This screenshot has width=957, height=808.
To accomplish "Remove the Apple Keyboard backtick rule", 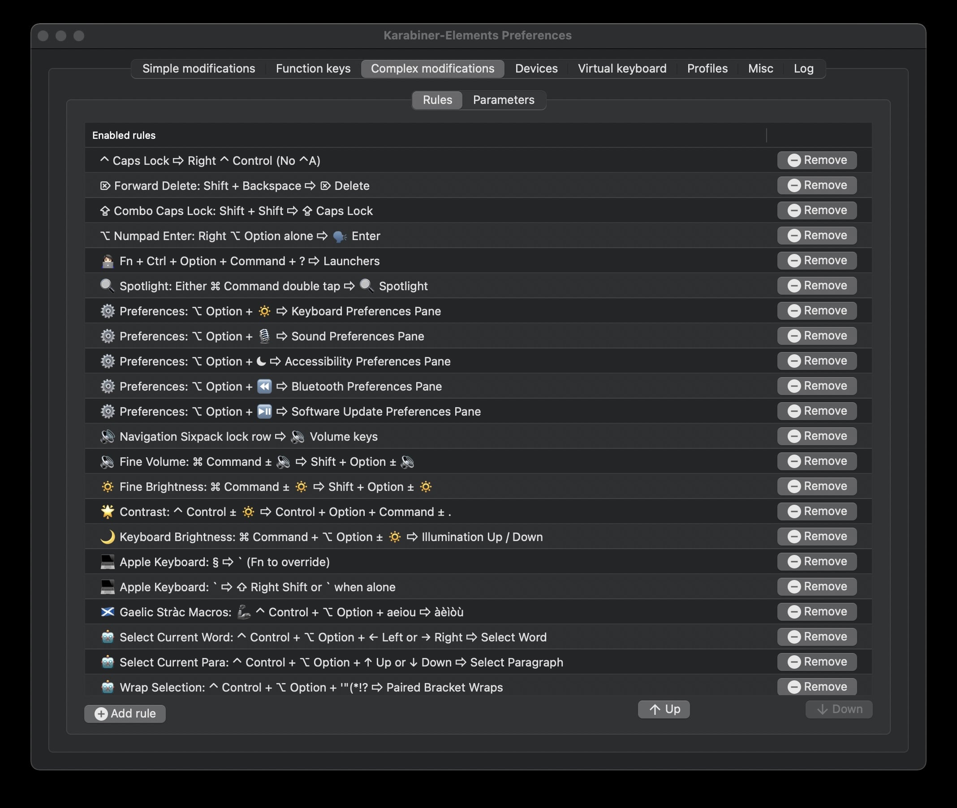I will tap(817, 586).
